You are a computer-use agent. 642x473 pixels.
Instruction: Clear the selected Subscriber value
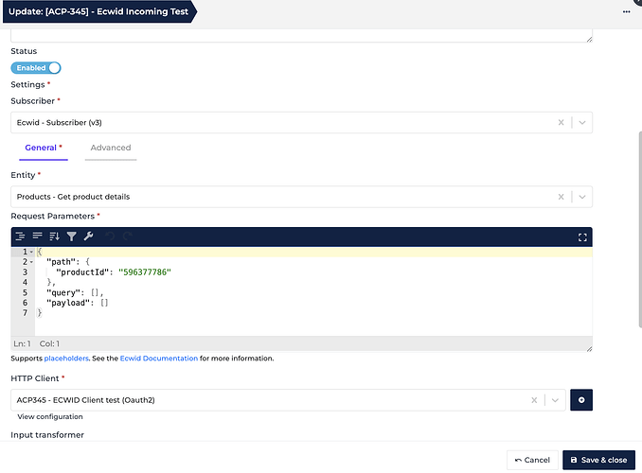(561, 122)
